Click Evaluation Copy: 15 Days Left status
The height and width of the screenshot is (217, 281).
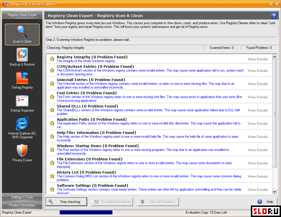[x=206, y=212]
